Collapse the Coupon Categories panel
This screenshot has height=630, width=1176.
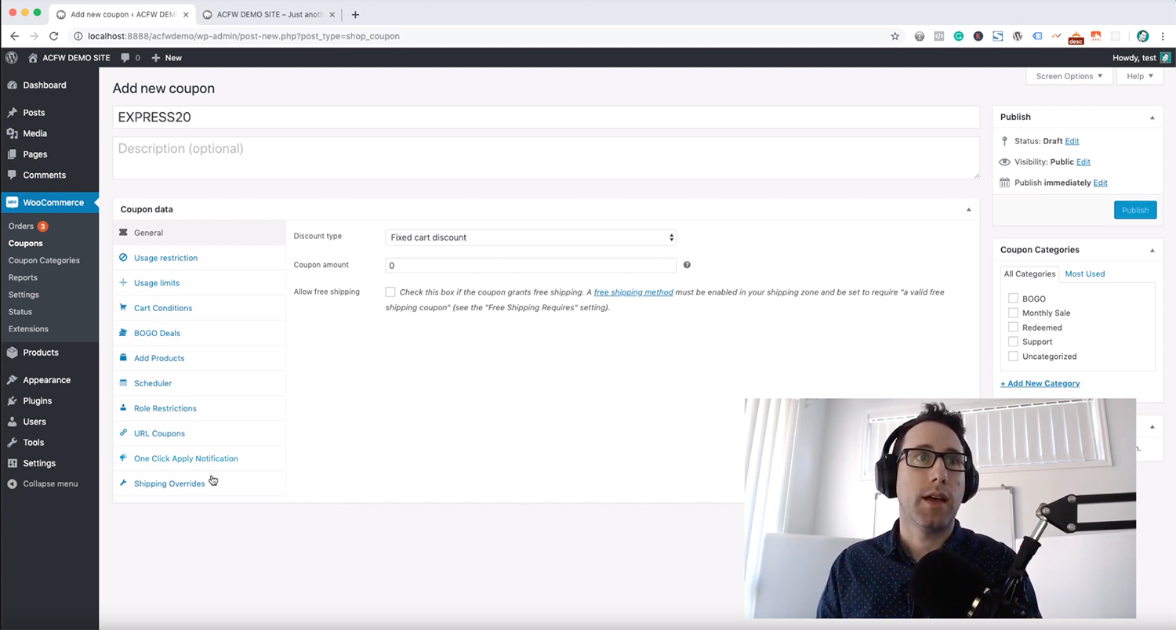click(1152, 250)
